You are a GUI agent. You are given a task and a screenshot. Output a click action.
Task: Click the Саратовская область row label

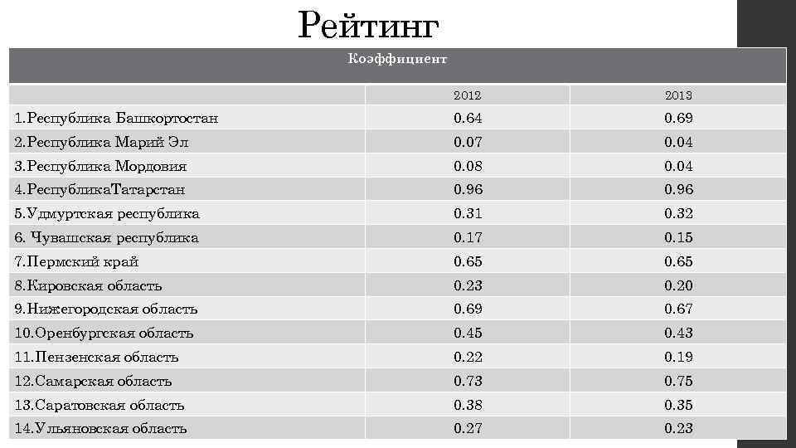coord(99,406)
